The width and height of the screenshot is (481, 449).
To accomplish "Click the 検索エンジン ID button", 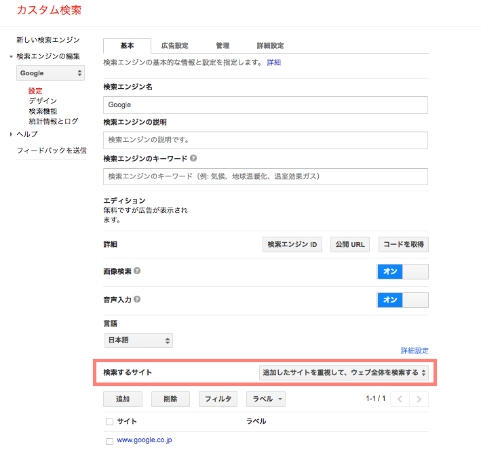I will tap(292, 244).
